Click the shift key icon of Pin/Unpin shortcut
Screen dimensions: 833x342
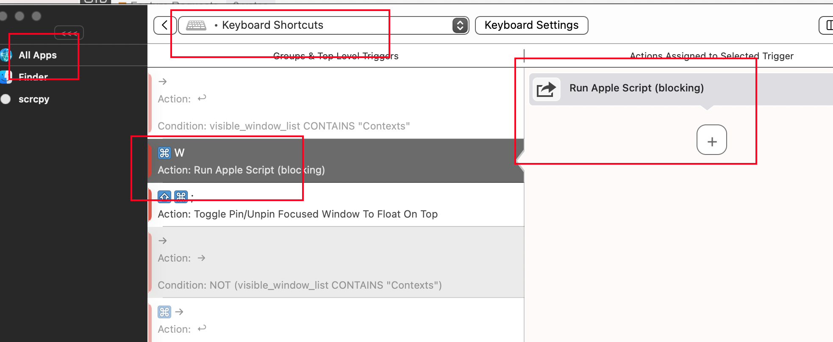pyautogui.click(x=164, y=196)
